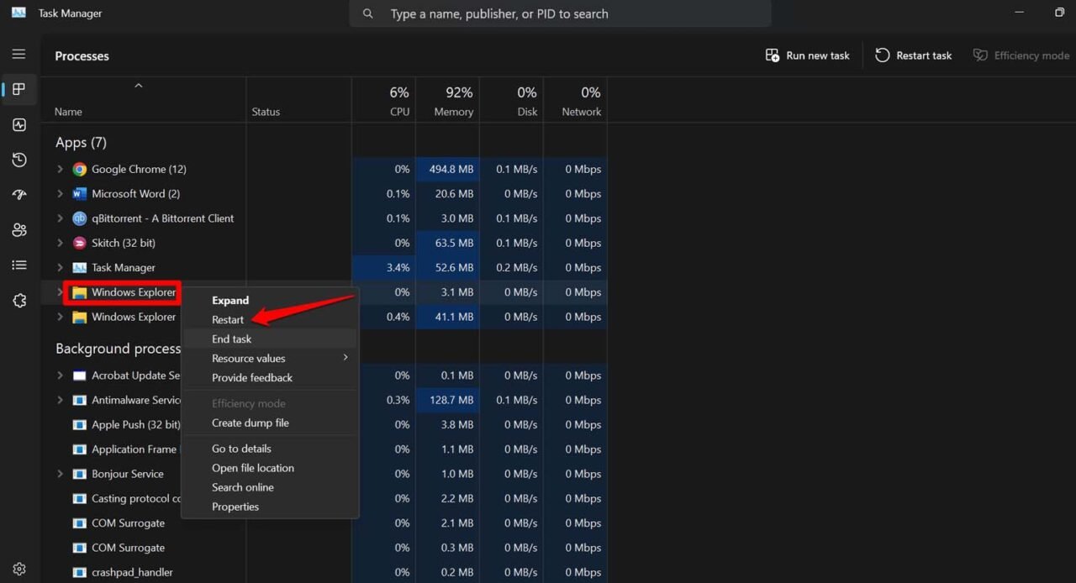Choose End task from the context menu
1076x583 pixels.
coord(231,339)
